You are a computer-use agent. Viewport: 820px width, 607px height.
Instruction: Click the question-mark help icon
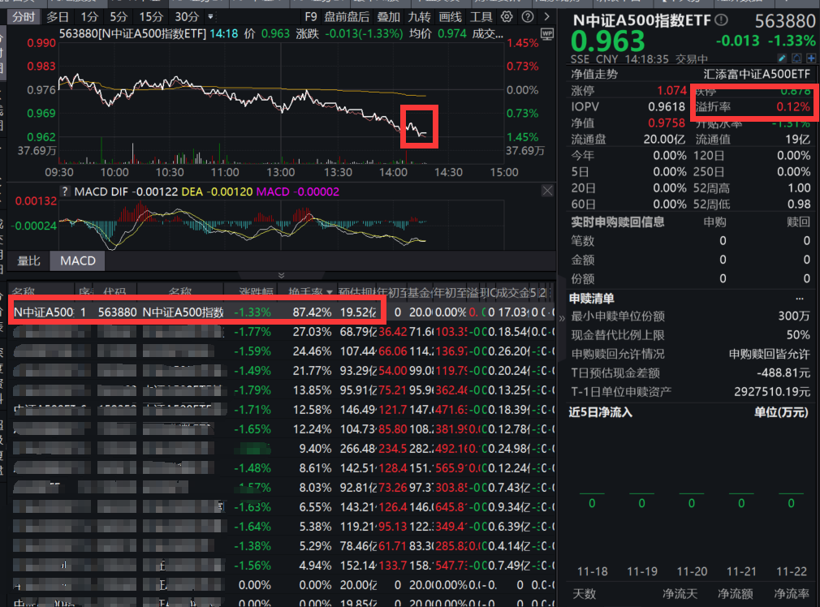tap(527, 17)
